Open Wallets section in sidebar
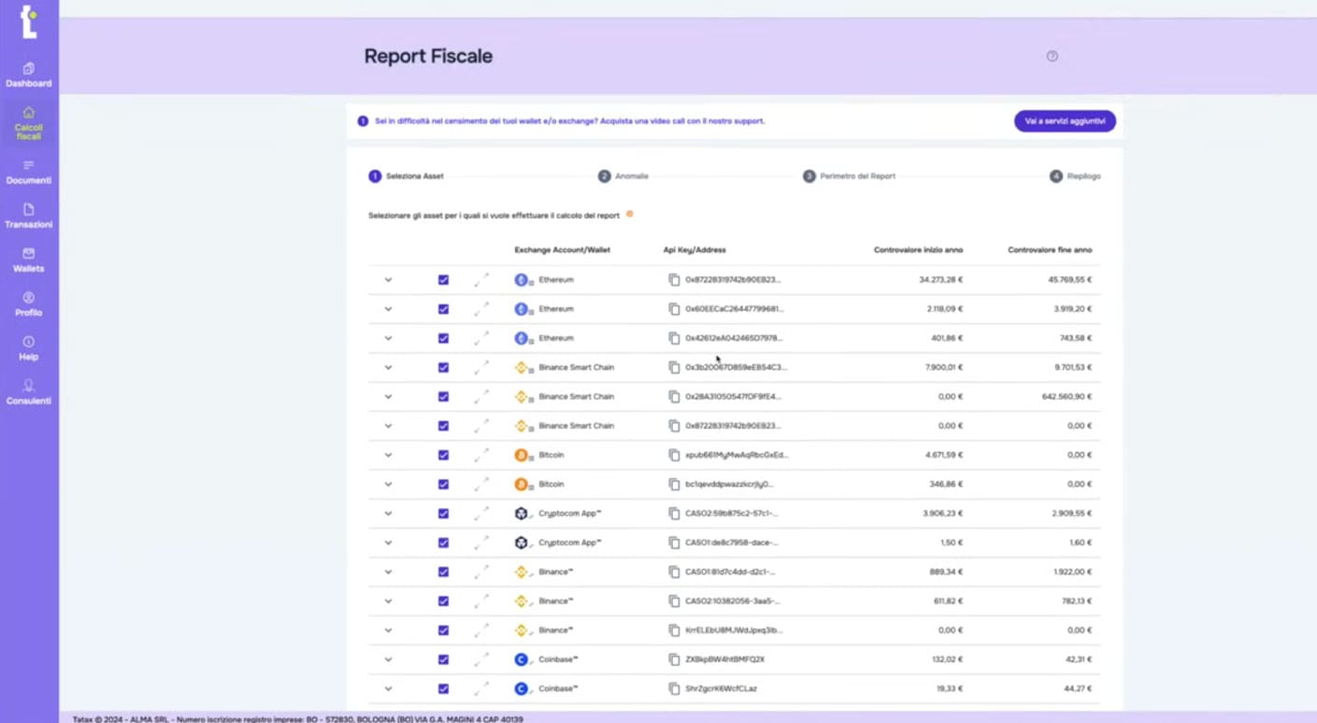Viewport: 1317px width, 723px height. click(29, 260)
